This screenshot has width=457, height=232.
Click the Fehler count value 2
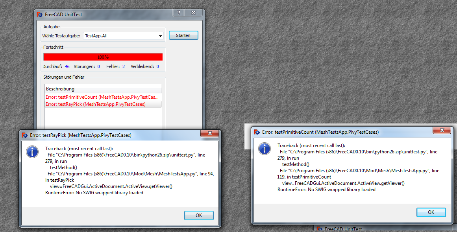click(x=124, y=66)
